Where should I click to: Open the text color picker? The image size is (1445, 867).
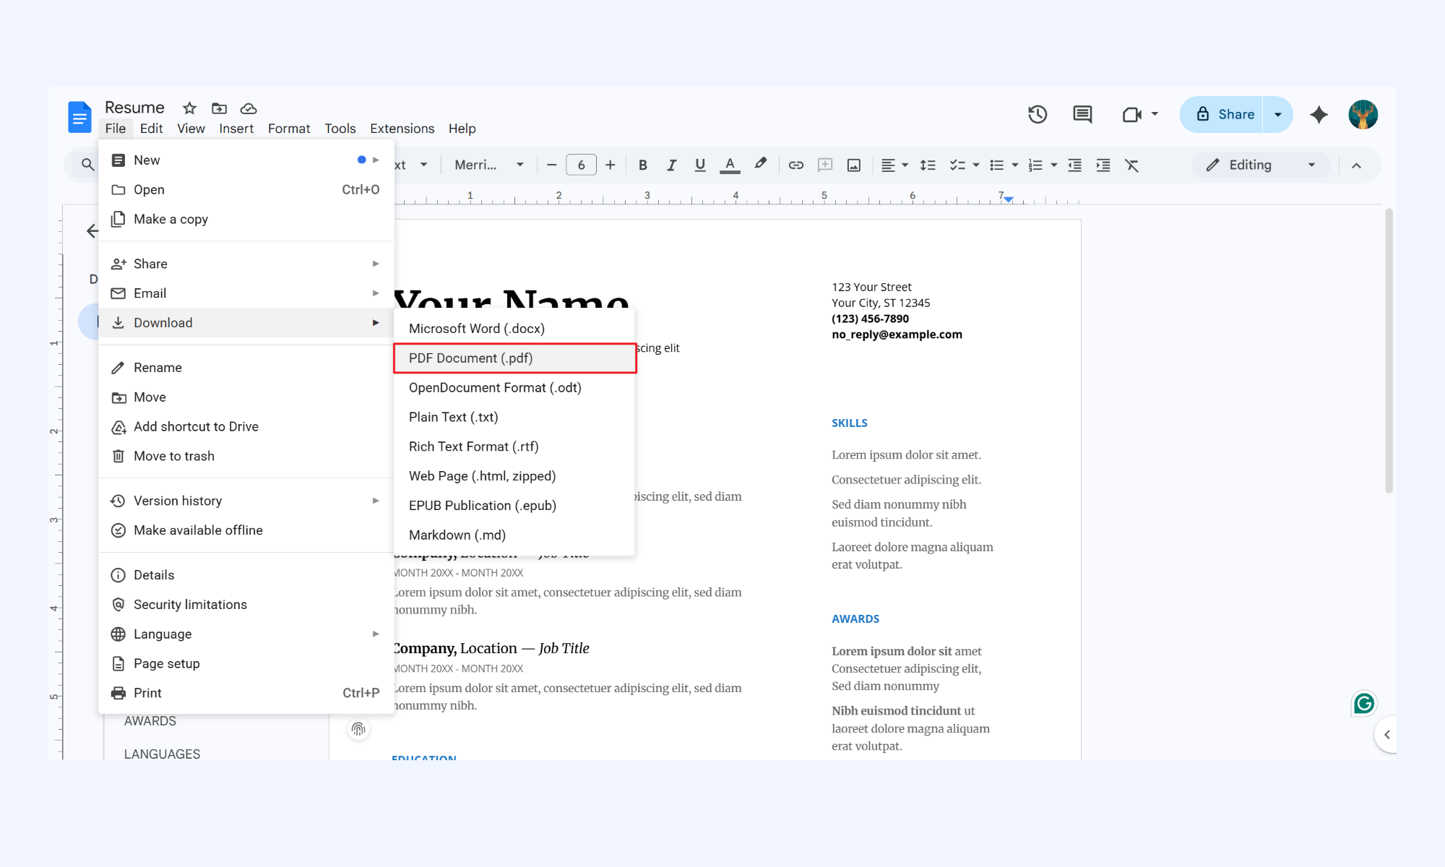pos(730,165)
